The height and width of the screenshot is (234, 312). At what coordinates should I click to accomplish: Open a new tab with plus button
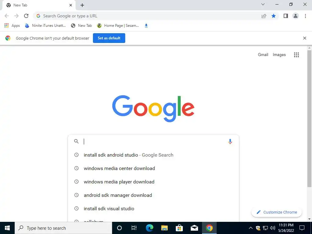[82, 5]
